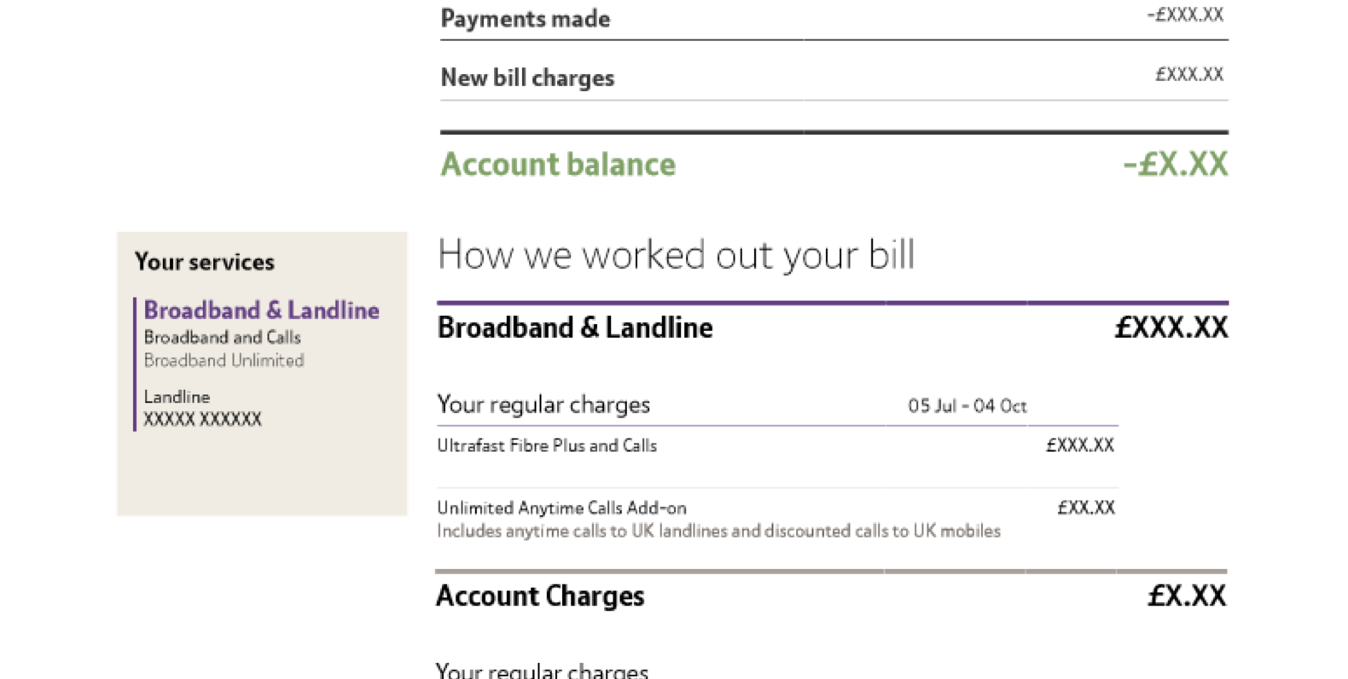Select the New bill charges label
The height and width of the screenshot is (679, 1348).
(527, 78)
